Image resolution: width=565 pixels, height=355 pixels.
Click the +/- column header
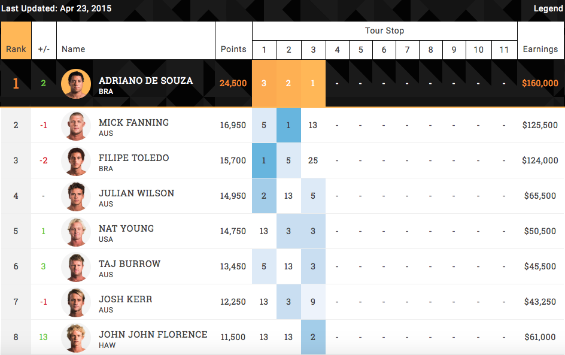click(x=44, y=49)
